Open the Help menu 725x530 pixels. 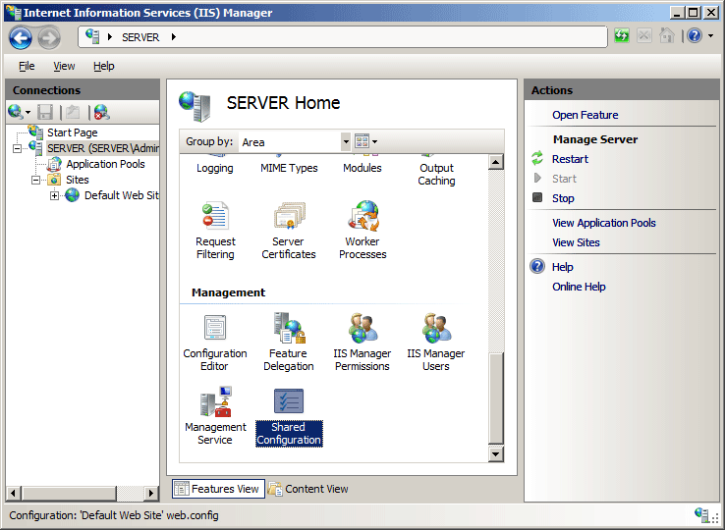(103, 66)
